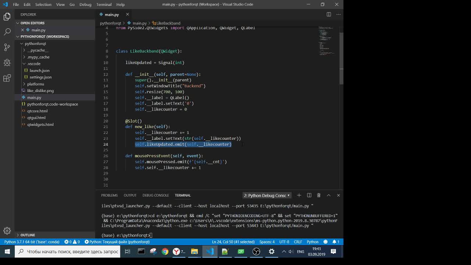This screenshot has width=471, height=265.
Task: Click the volume icon in system tray
Action: coord(291,251)
